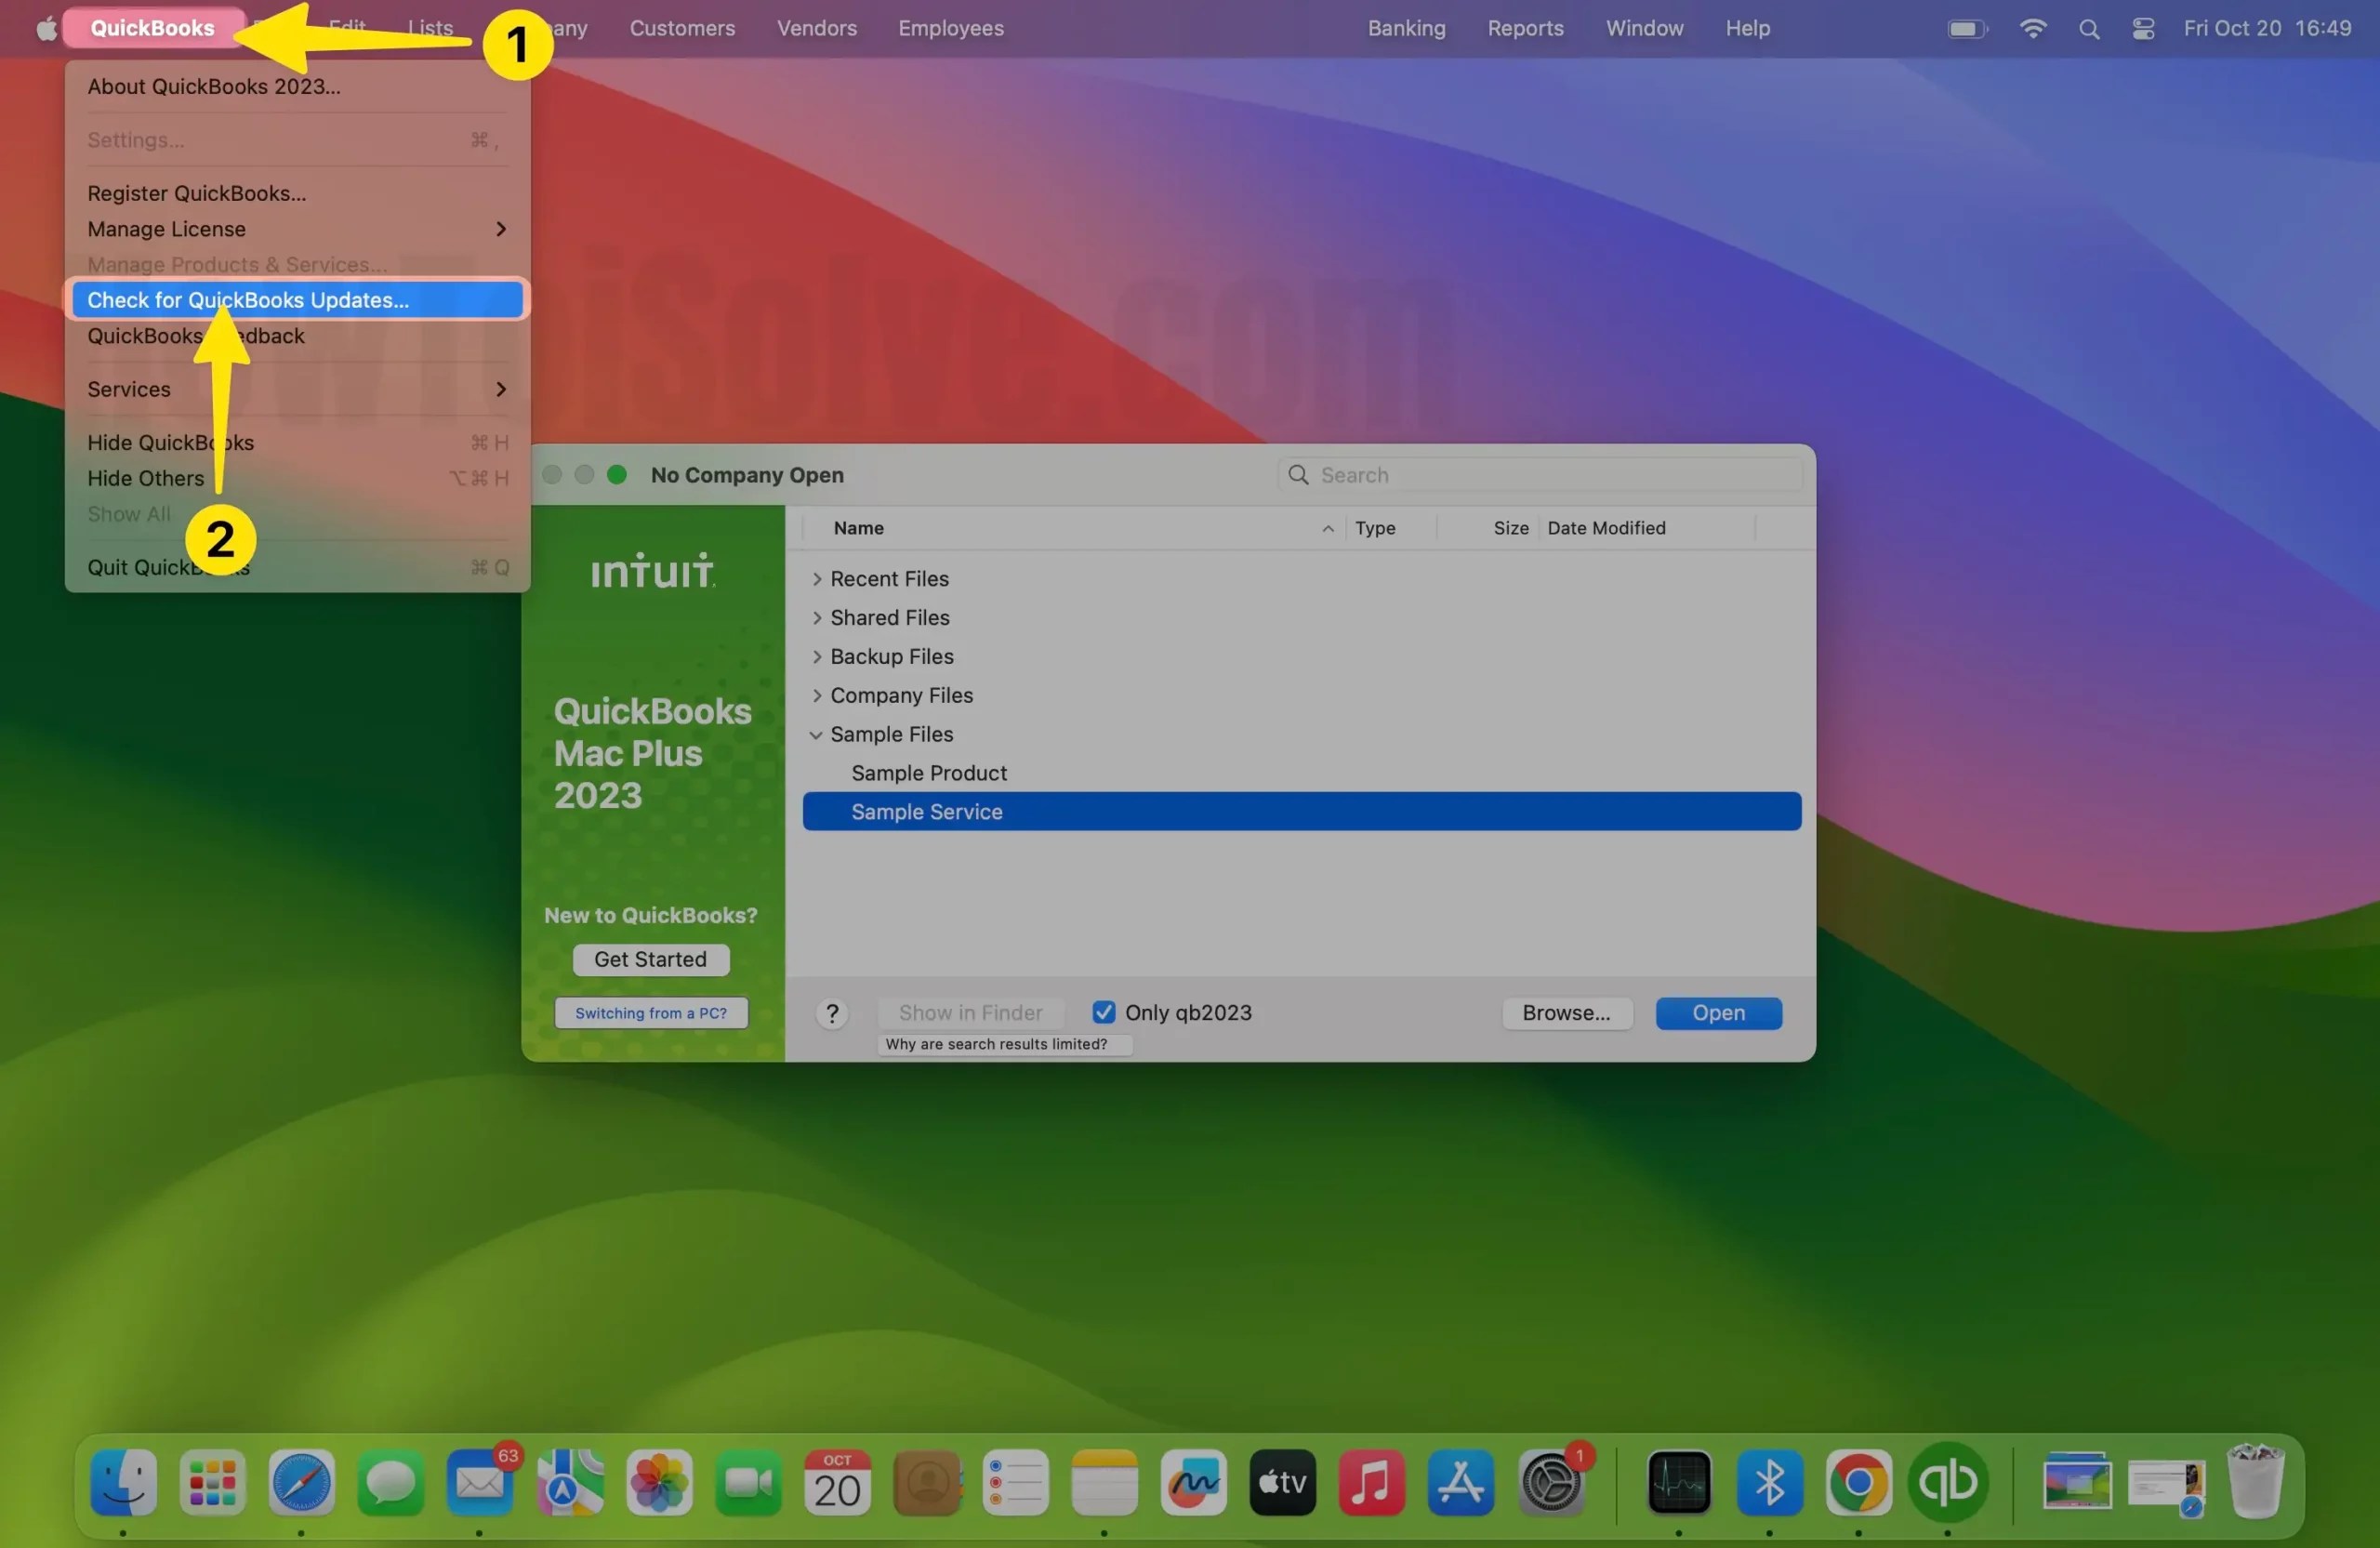Open System Settings showing one notification badge
Image resolution: width=2380 pixels, height=1548 pixels.
[x=1552, y=1484]
